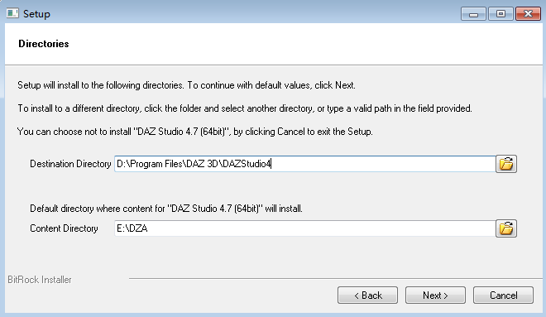Focus the Destination Directory path field
Viewport: 546px width, 317px height.
click(x=304, y=164)
